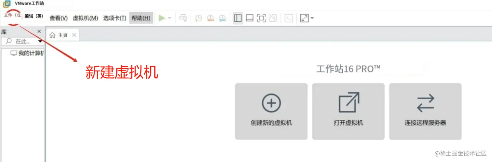Image resolution: width=492 pixels, height=162 pixels.
Task: Open the 查看(V) menu
Action: [x=59, y=18]
